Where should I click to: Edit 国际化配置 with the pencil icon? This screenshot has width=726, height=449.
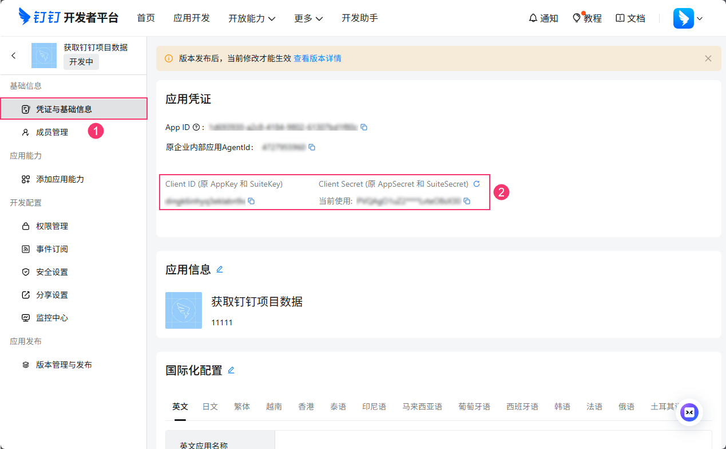click(231, 370)
